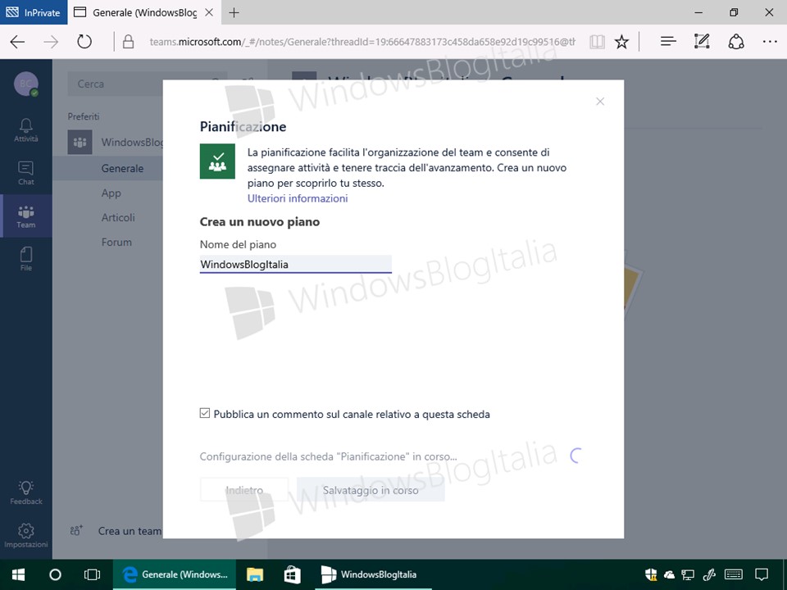Viewport: 787px width, 590px height.
Task: Open the Chat section in sidebar
Action: (26, 173)
